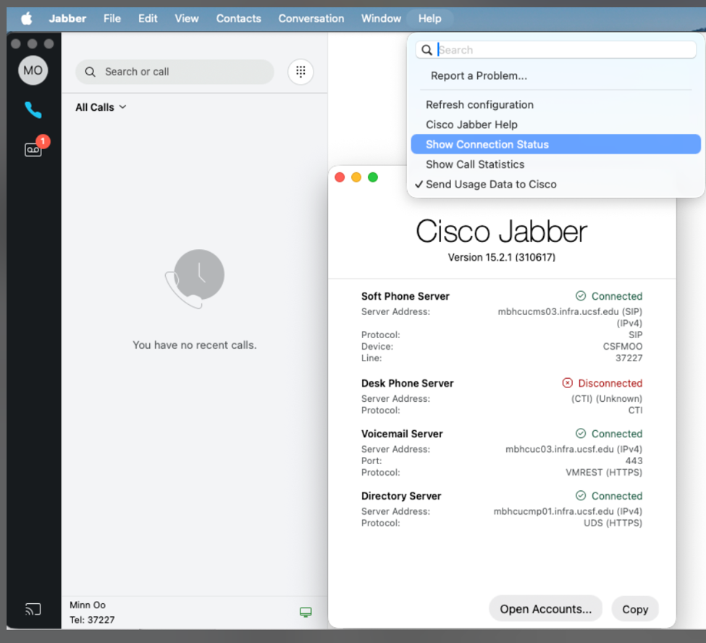Screen dimensions: 706x643
Task: Open the File menu
Action: (x=112, y=18)
